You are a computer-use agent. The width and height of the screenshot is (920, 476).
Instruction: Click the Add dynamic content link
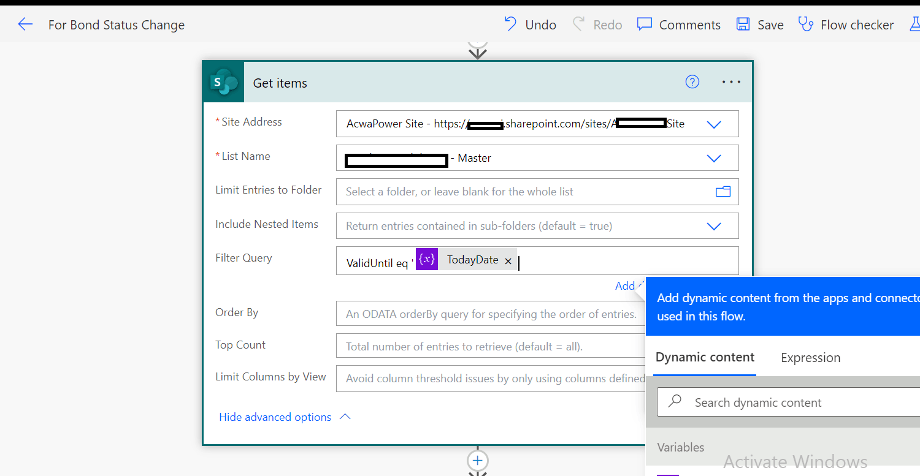[629, 285]
